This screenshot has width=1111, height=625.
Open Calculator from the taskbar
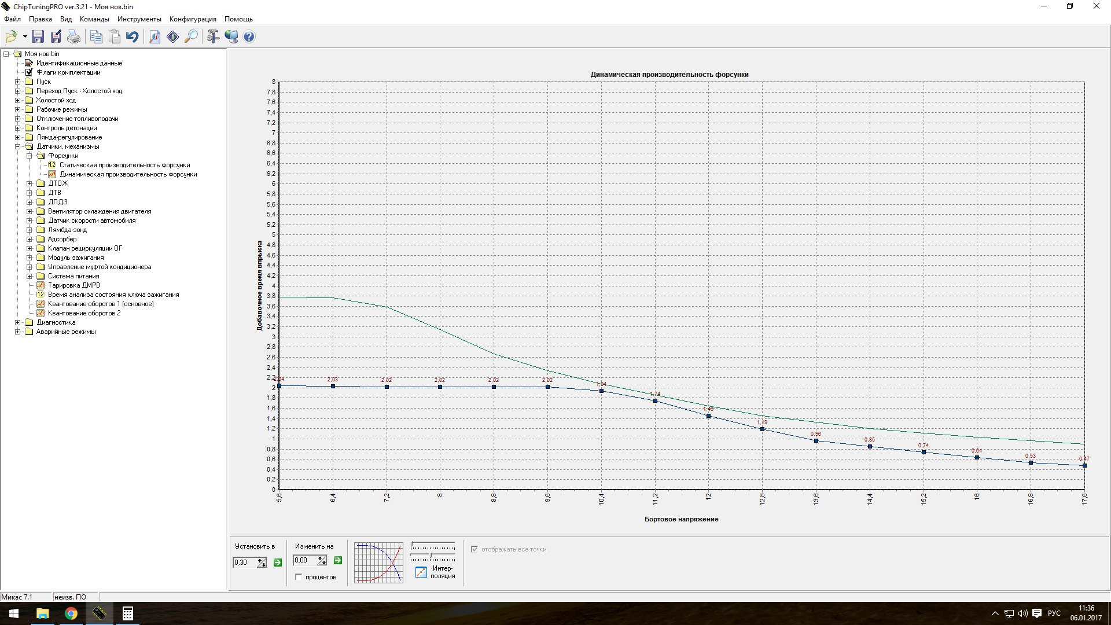tap(127, 613)
